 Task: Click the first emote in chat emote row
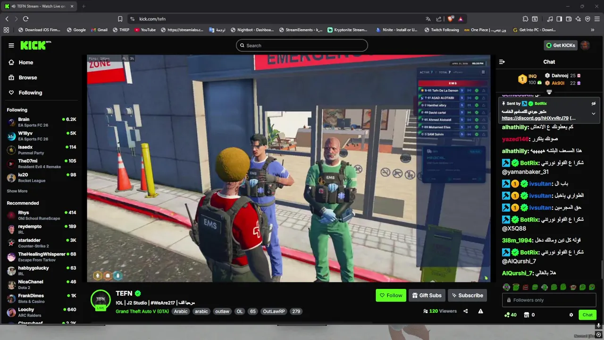pyautogui.click(x=506, y=287)
